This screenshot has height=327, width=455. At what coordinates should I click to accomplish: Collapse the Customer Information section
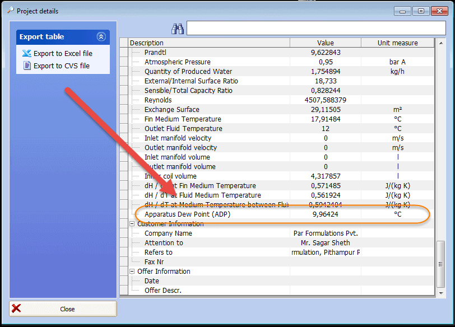[132, 224]
